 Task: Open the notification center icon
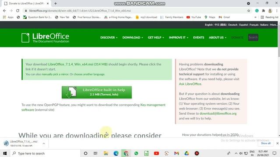(x=274, y=153)
